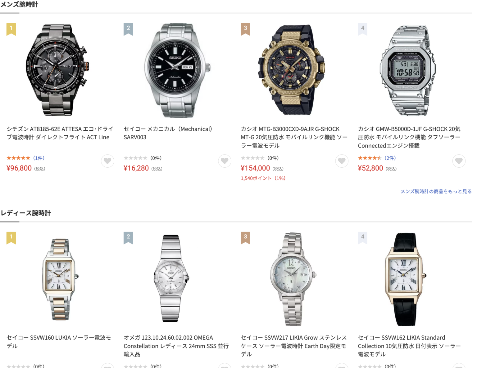Open セイコー SSVW162 LIKIA Standard Collection title
The width and height of the screenshot is (477, 368).
409,346
